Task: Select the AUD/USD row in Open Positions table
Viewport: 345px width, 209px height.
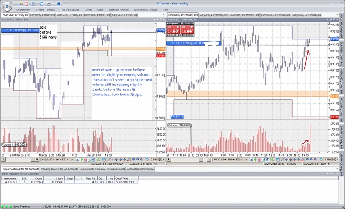Action: click(x=70, y=182)
